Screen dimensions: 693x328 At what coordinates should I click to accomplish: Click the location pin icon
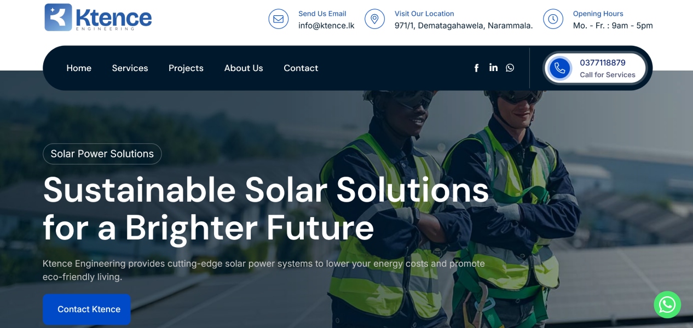(374, 19)
